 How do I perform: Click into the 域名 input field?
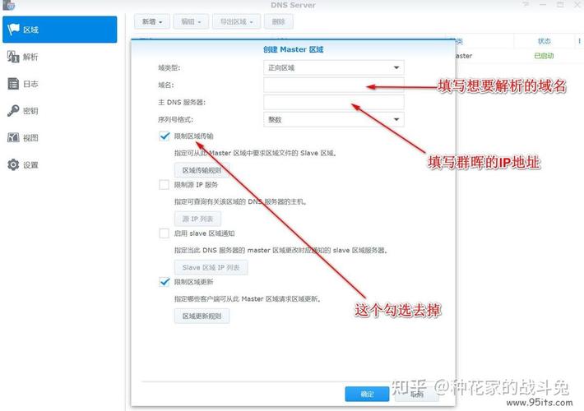[334, 85]
